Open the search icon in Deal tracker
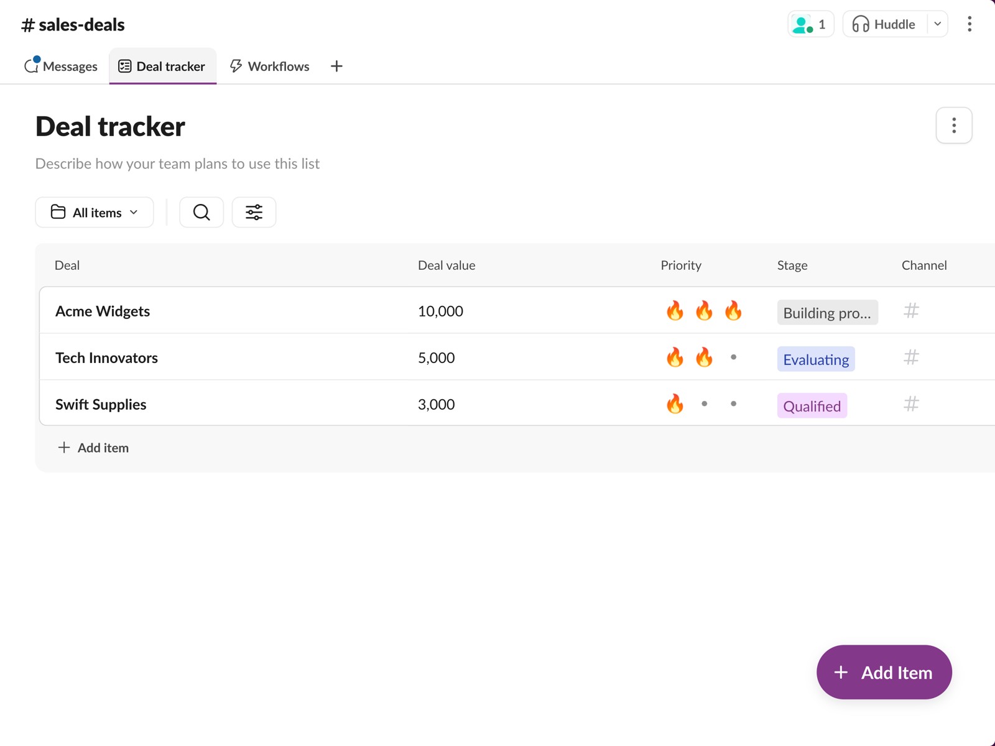The width and height of the screenshot is (995, 746). tap(201, 213)
